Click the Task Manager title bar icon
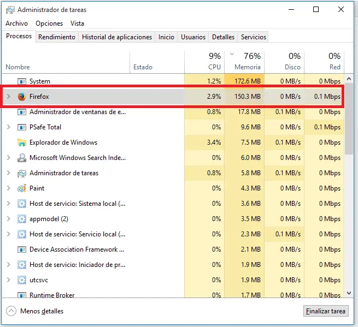 (x=10, y=10)
